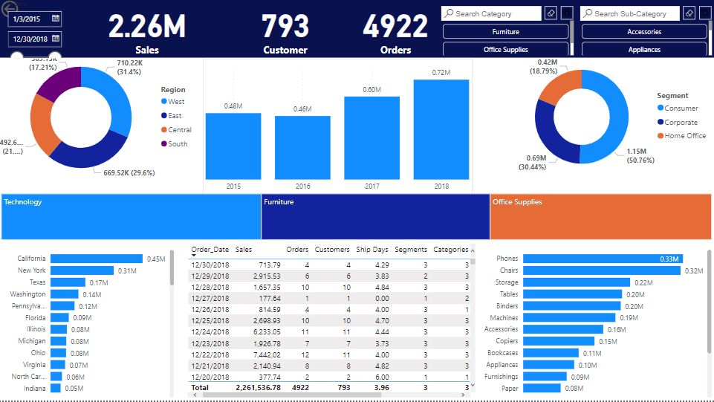Click the Search Sub-Category magnifier icon
The height and width of the screenshot is (402, 714).
pos(588,13)
